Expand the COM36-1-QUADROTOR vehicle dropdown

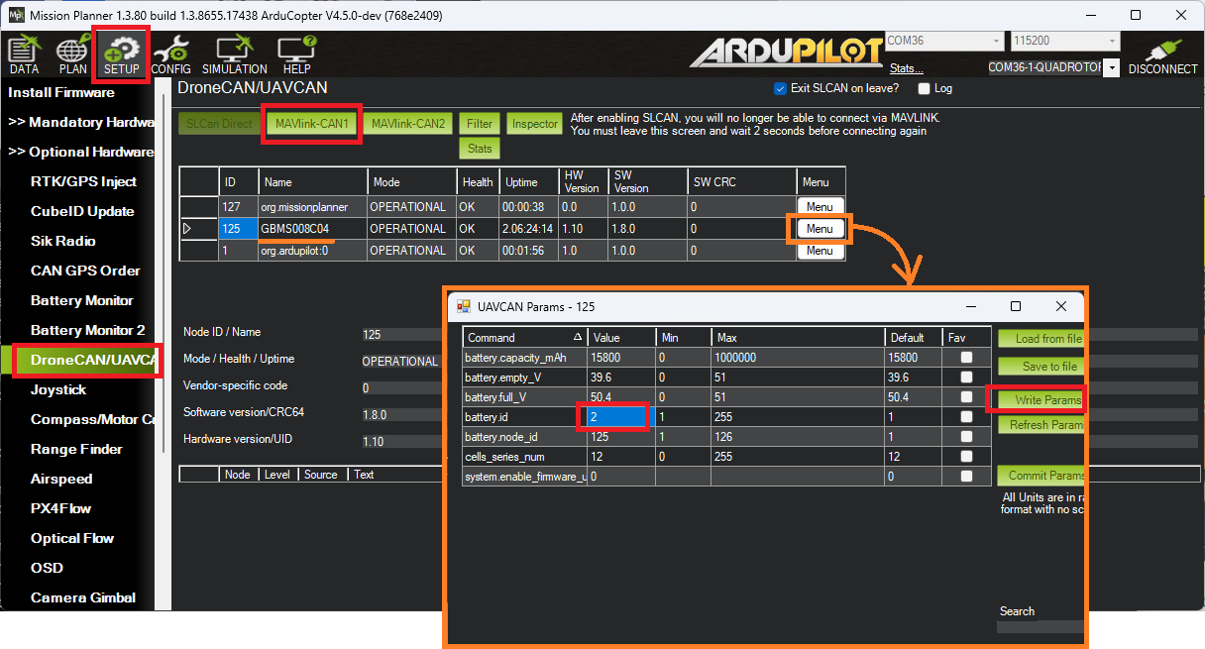[1111, 67]
